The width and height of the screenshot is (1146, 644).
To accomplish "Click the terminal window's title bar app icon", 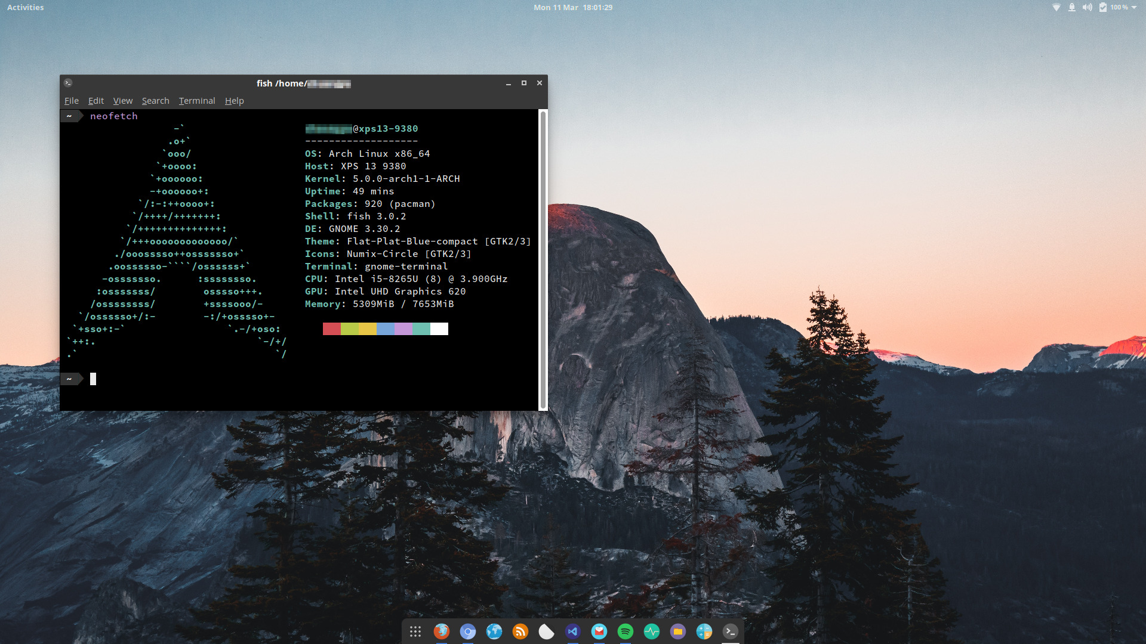I will [x=68, y=83].
